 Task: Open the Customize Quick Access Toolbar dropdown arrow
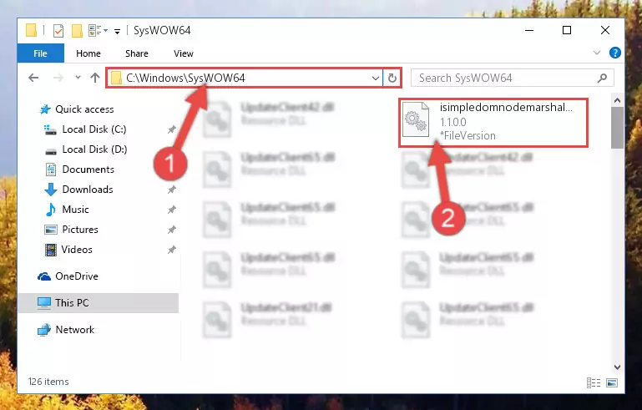pyautogui.click(x=117, y=31)
